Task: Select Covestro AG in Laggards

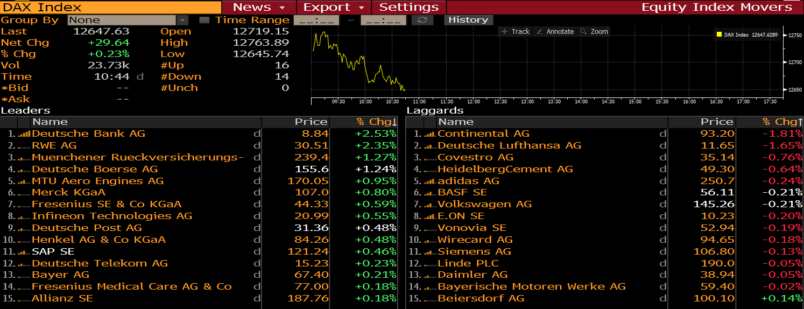Action: click(x=605, y=157)
